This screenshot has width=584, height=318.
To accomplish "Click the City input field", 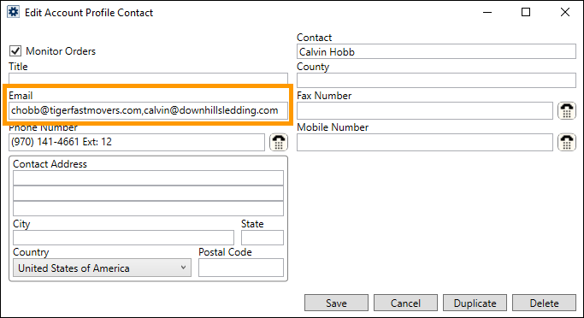I will (123, 238).
